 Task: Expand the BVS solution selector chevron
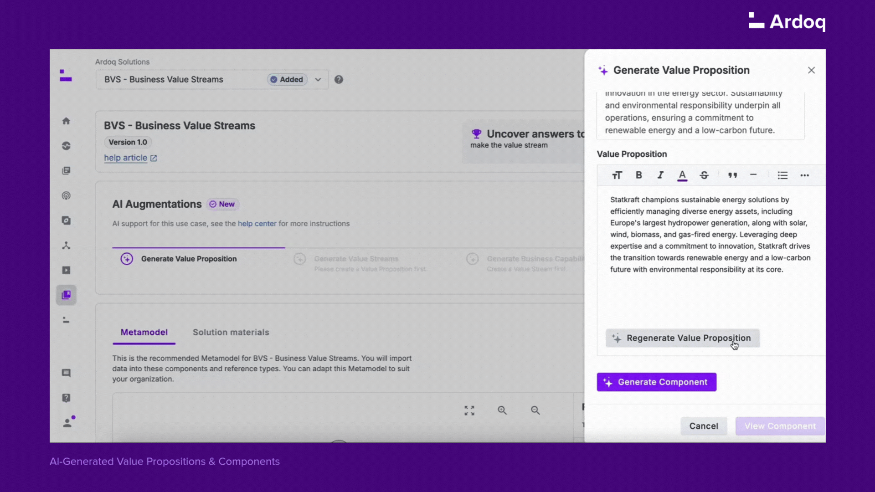tap(318, 79)
